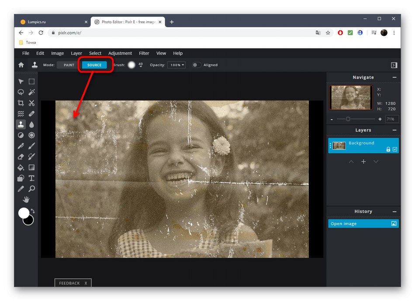Image resolution: width=415 pixels, height=301 pixels.
Task: Open the Help menu
Action: click(178, 53)
